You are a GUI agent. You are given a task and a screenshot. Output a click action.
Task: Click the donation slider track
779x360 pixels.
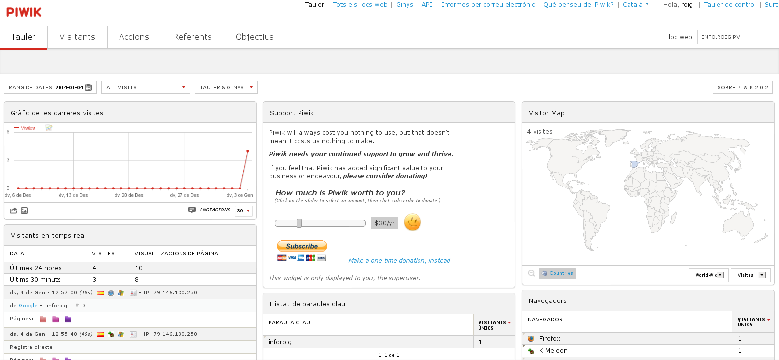pos(320,223)
